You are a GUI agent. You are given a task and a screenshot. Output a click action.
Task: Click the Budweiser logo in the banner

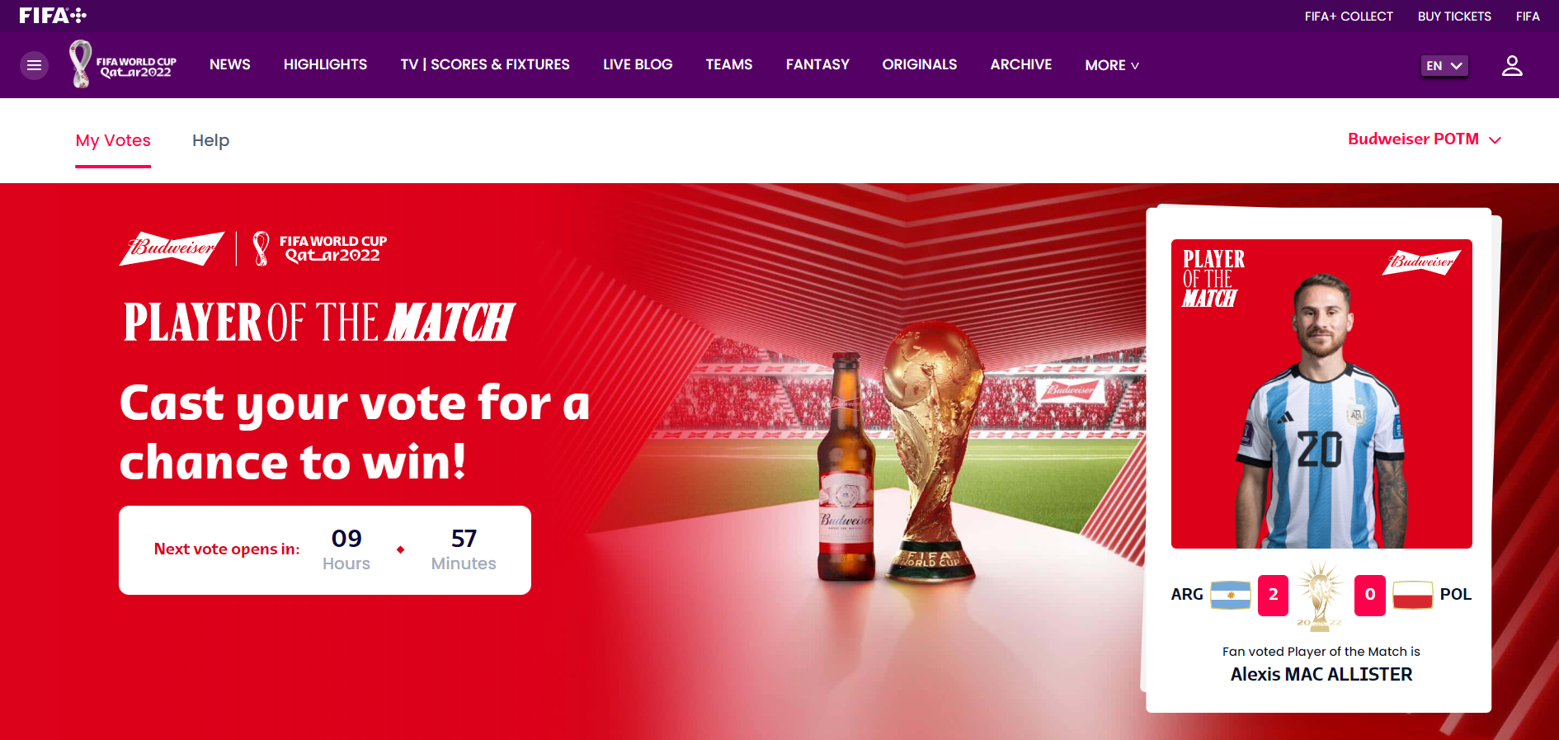pos(172,248)
